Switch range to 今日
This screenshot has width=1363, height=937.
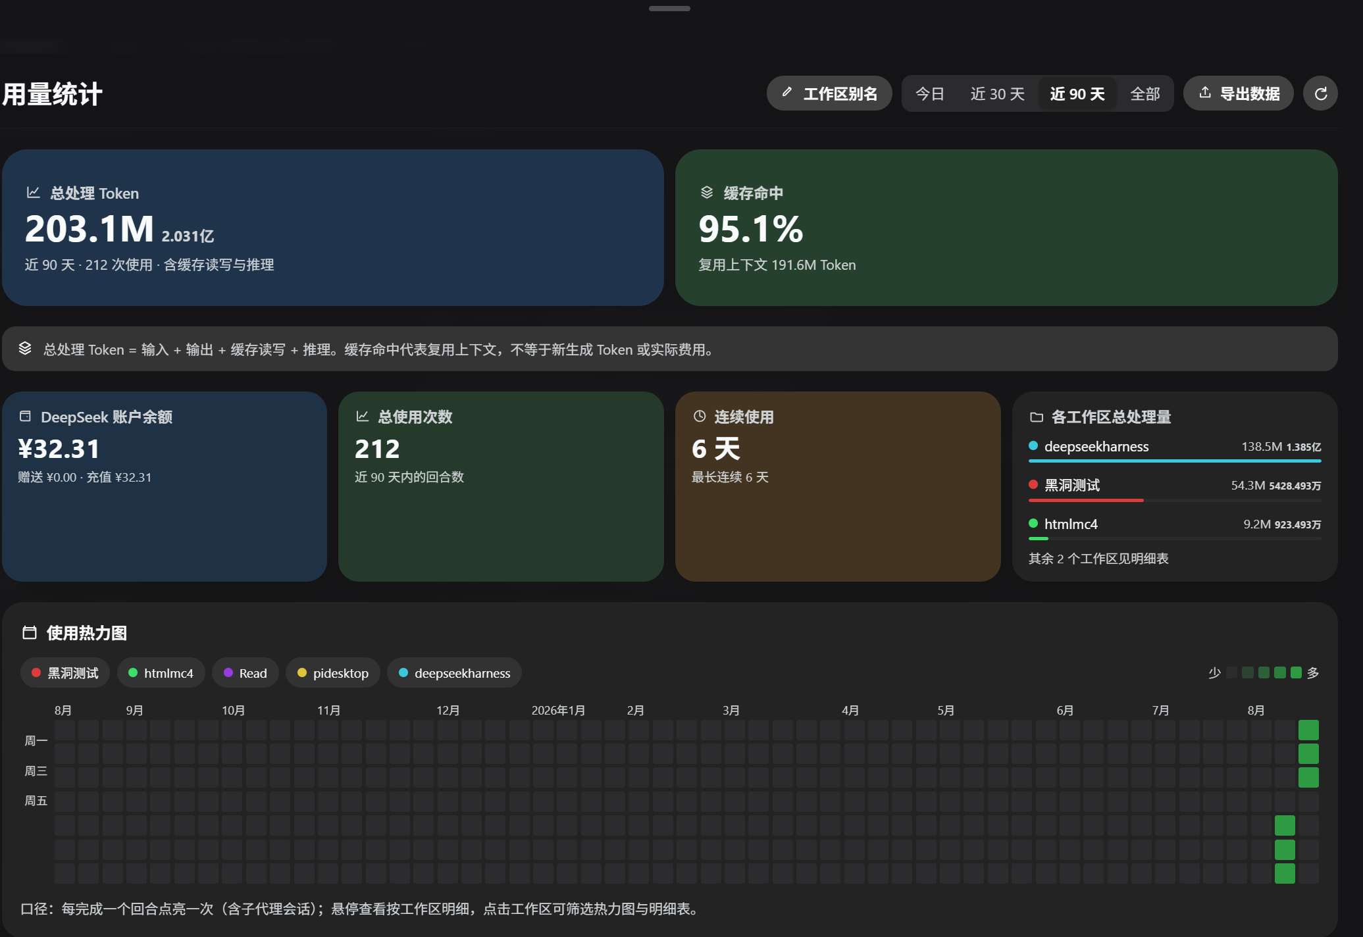pyautogui.click(x=930, y=94)
